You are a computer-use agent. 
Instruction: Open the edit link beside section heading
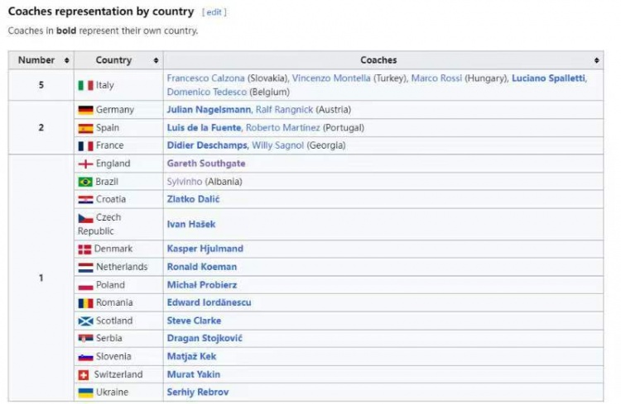click(214, 12)
